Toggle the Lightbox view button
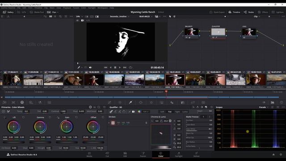The width and height of the screenshot is (286, 161). [x=278, y=12]
